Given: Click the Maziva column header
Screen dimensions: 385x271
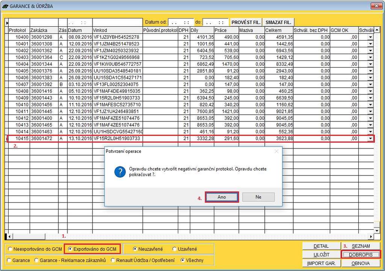Looking at the screenshot, I should coord(252,30).
